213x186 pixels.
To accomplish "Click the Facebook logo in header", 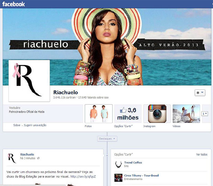I will click(x=13, y=4).
